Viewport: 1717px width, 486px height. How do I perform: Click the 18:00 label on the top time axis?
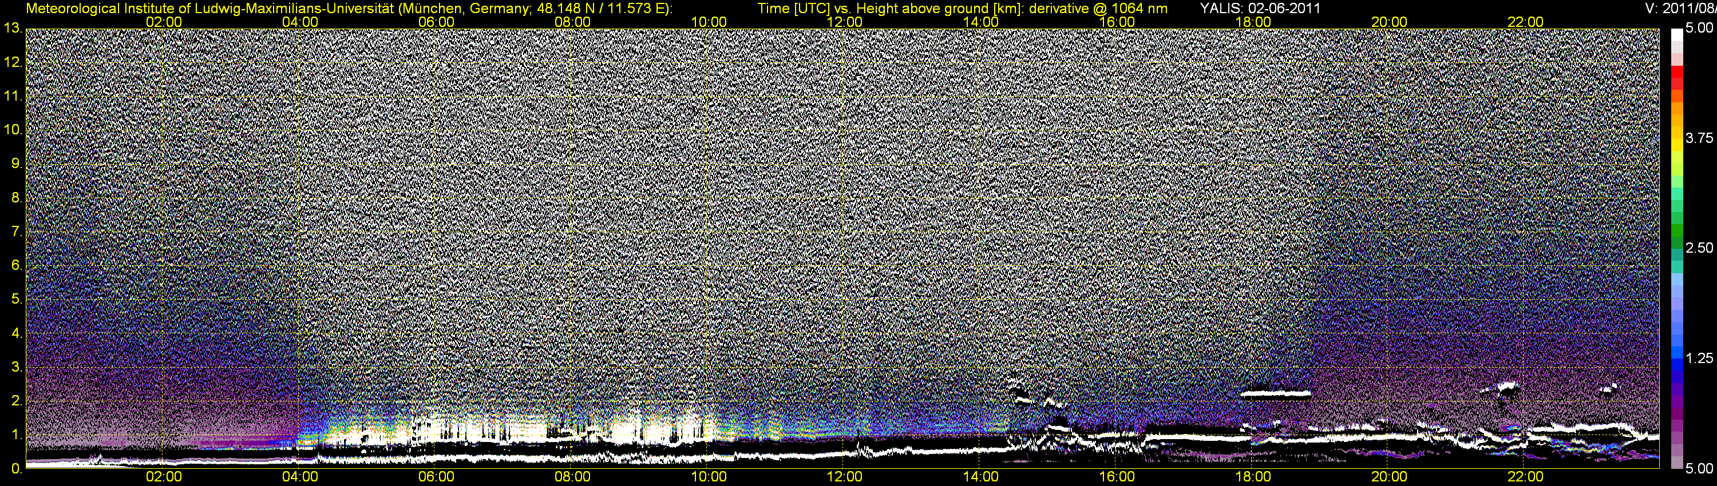pyautogui.click(x=1253, y=22)
